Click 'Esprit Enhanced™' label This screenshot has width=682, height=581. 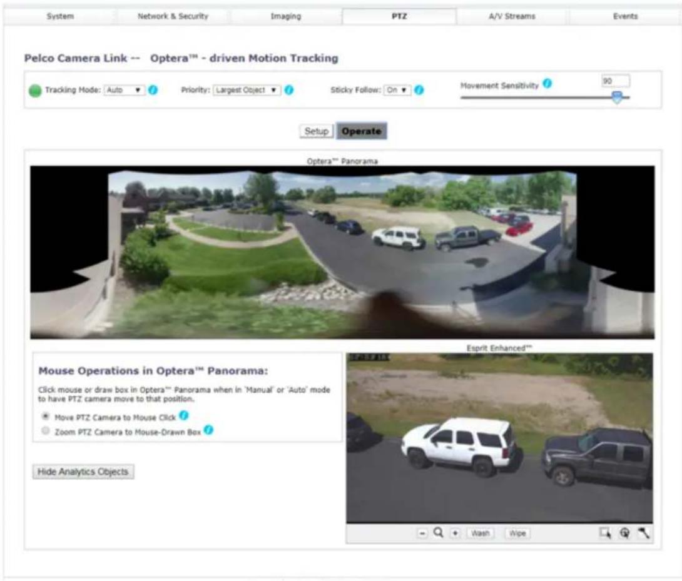pyautogui.click(x=499, y=348)
